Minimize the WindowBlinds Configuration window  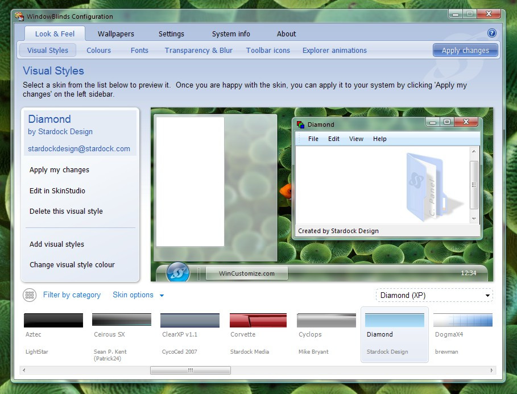[x=456, y=14]
